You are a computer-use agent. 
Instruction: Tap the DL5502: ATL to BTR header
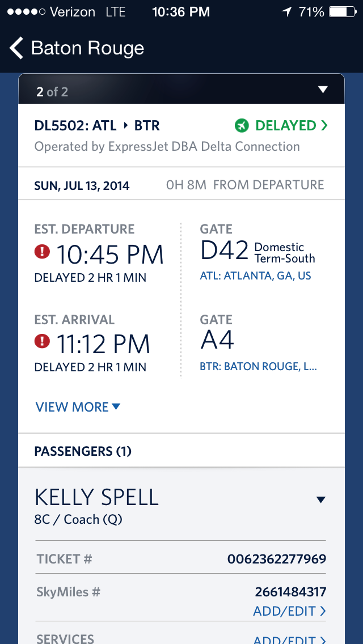(97, 125)
